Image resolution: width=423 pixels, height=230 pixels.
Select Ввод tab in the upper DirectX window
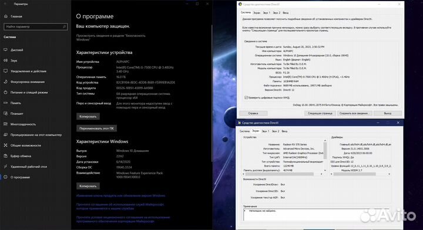[x=286, y=13]
